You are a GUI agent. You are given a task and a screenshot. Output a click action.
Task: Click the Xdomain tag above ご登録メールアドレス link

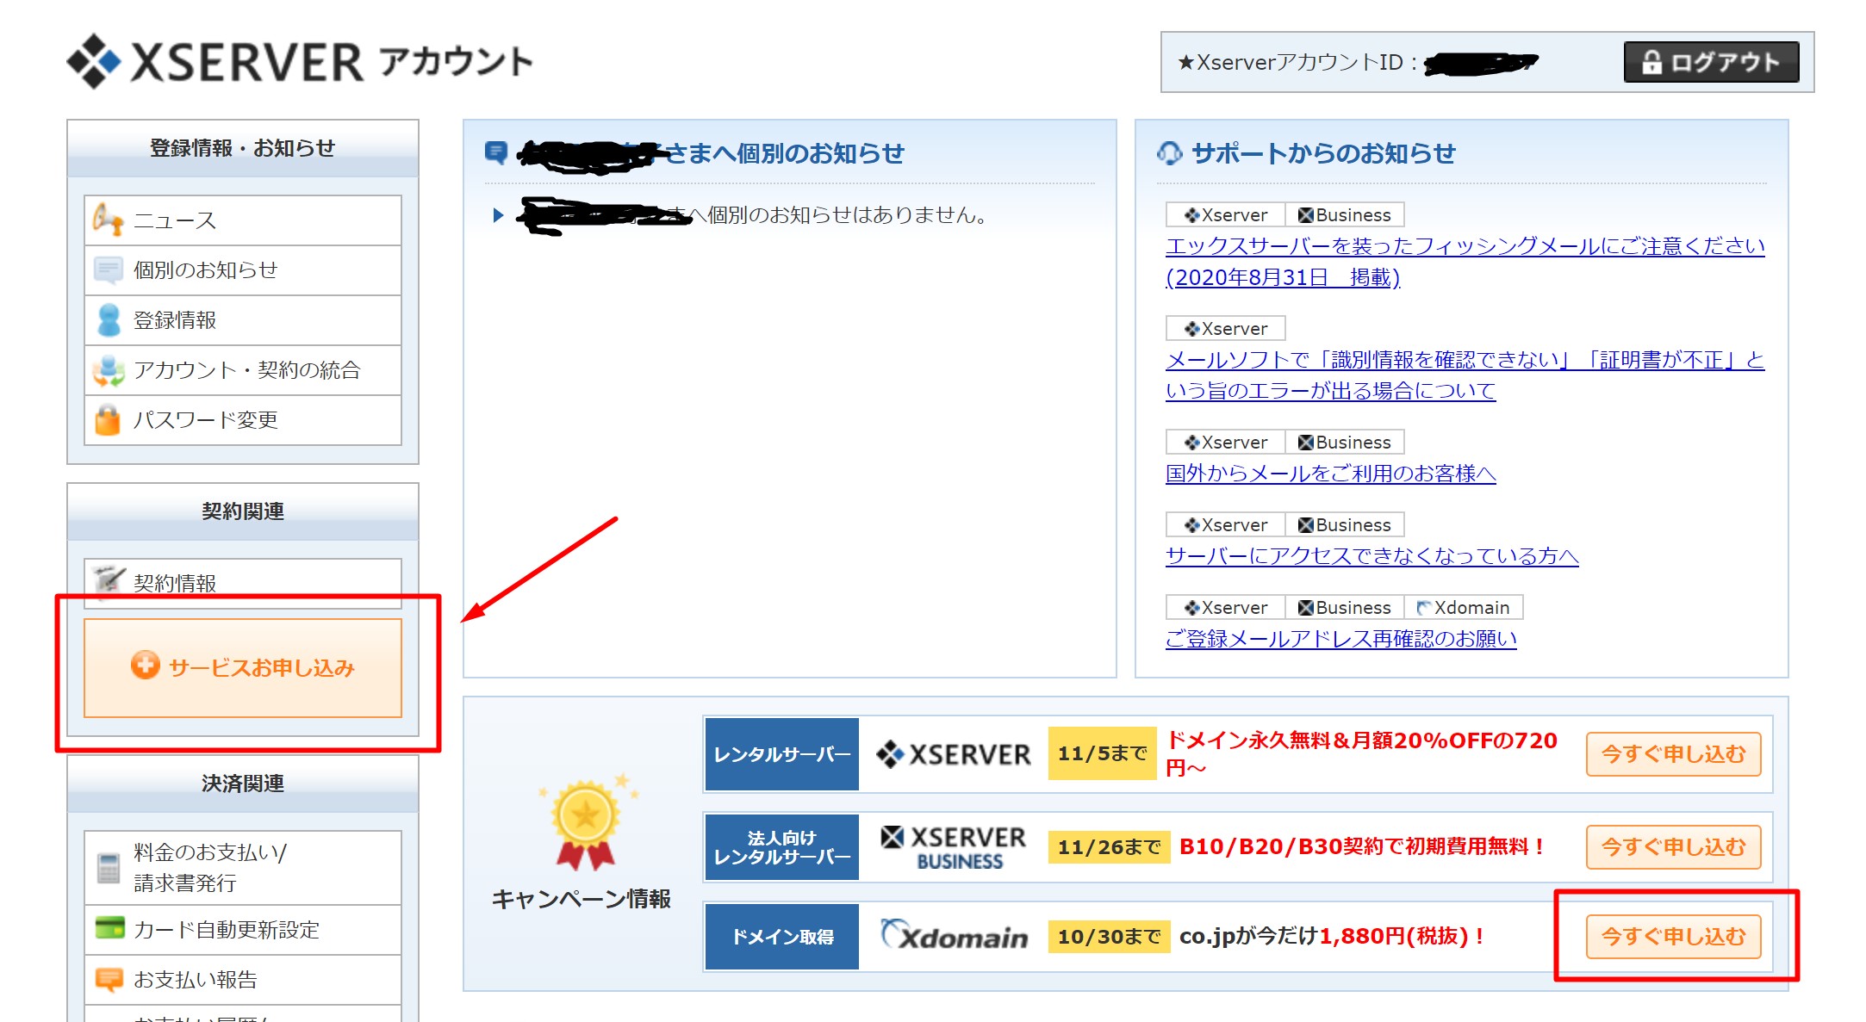[1463, 608]
